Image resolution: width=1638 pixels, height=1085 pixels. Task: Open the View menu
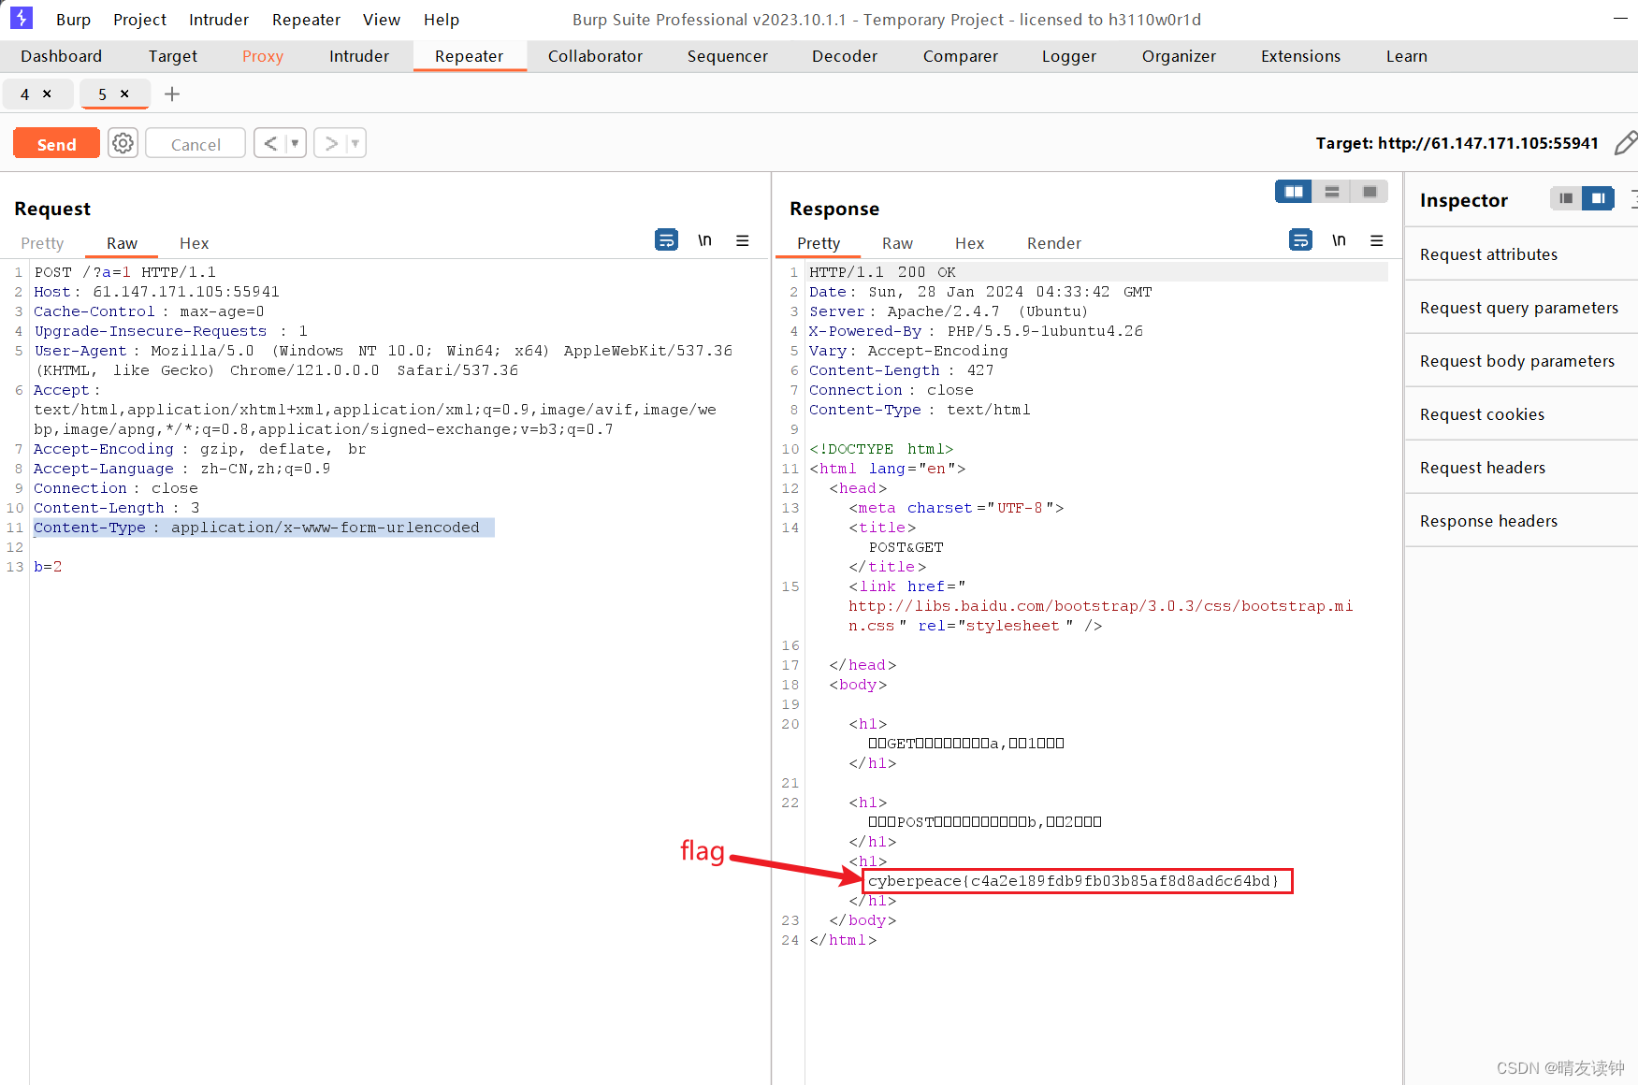coord(382,20)
